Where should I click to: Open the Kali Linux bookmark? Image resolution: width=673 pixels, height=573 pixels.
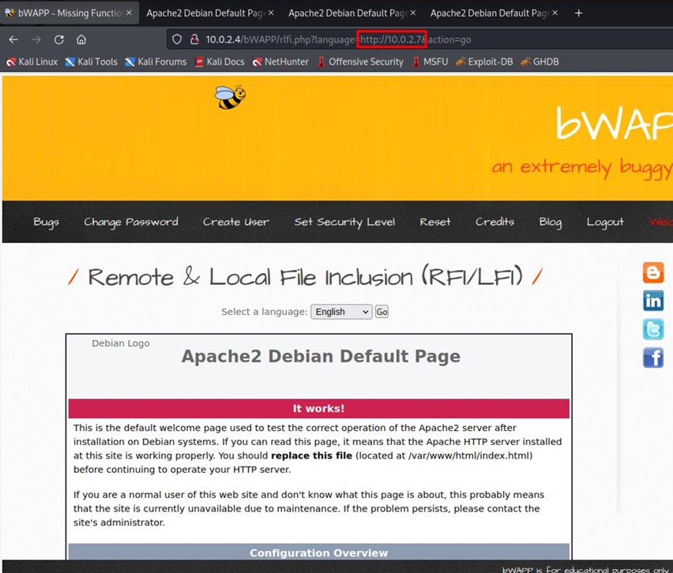coord(32,62)
